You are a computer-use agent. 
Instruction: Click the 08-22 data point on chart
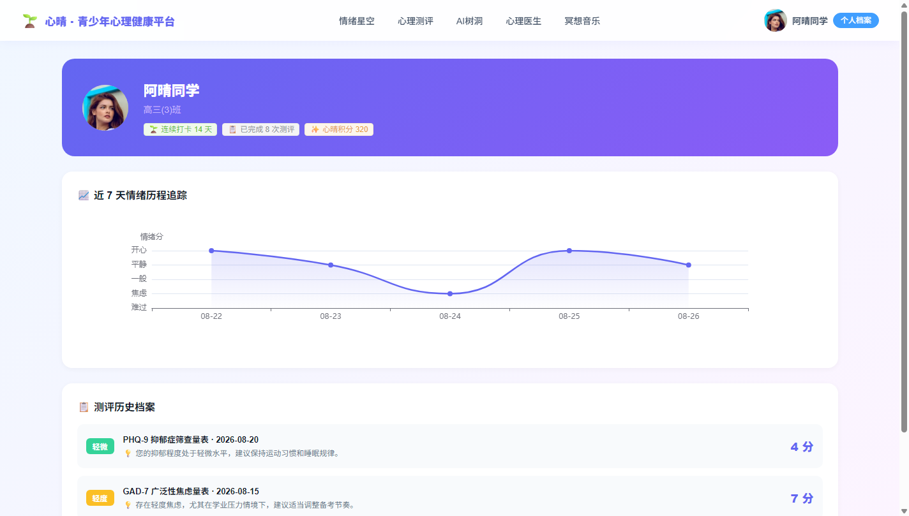pos(211,251)
